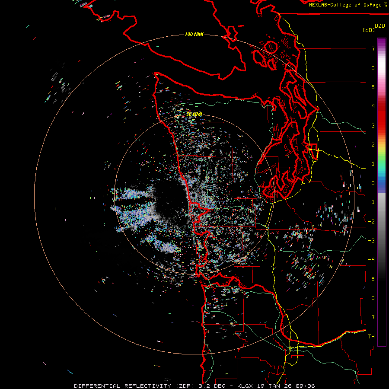Click the 3 value on color scale

pos(373,125)
